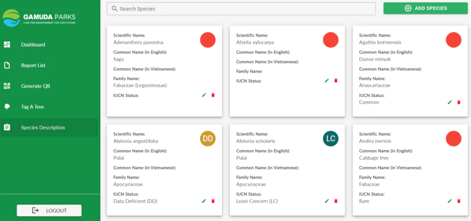
Task: Click pencil icon on Afzelia xylocarpa card
Action: click(x=327, y=81)
